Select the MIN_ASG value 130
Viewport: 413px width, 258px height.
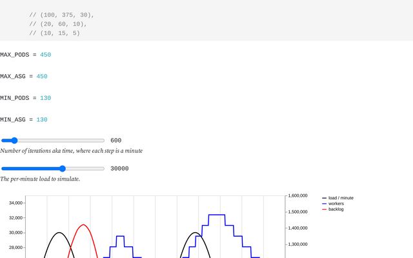[42, 120]
